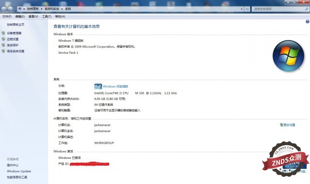Open 性能信息和工具 link
The width and height of the screenshot is (310, 184).
pyautogui.click(x=17, y=177)
